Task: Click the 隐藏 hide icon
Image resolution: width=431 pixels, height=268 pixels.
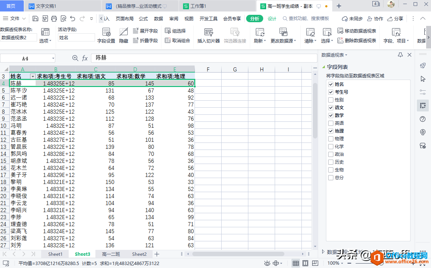Action: click(124, 36)
